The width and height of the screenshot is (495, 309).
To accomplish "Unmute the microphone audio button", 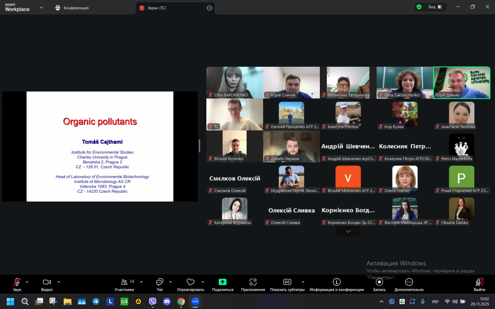I will pyautogui.click(x=17, y=282).
